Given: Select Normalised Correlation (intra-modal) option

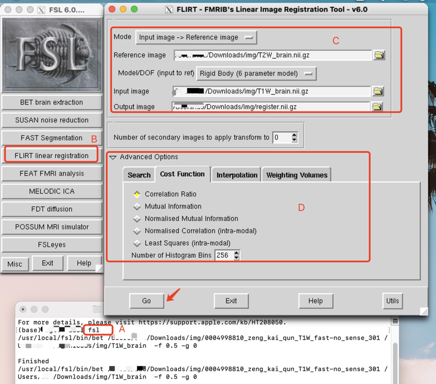Looking at the screenshot, I should coord(137,231).
